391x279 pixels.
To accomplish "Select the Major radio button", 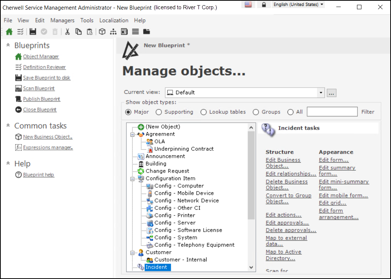I will coord(128,112).
